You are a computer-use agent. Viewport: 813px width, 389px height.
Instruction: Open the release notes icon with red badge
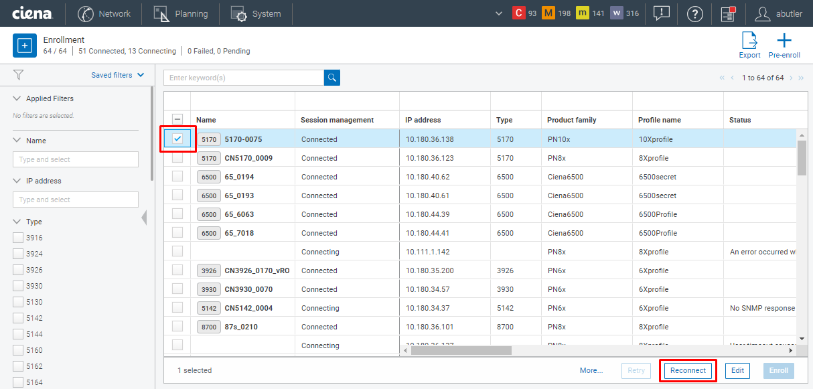[x=728, y=13]
